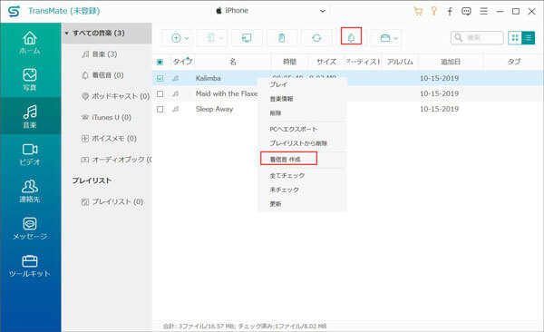Click the Kalimba song name
Viewport: 544px width, 332px height.
coord(209,79)
